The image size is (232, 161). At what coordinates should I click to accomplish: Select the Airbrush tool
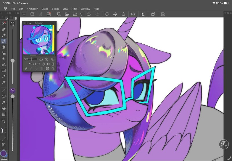(x=3, y=53)
